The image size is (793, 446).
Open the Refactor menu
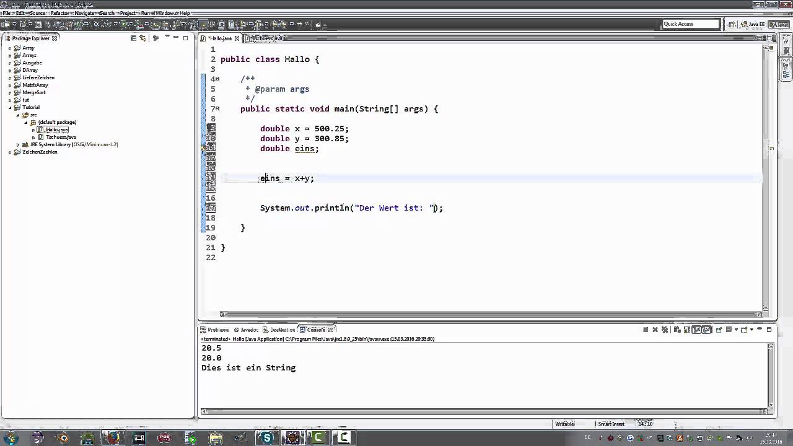pos(60,13)
